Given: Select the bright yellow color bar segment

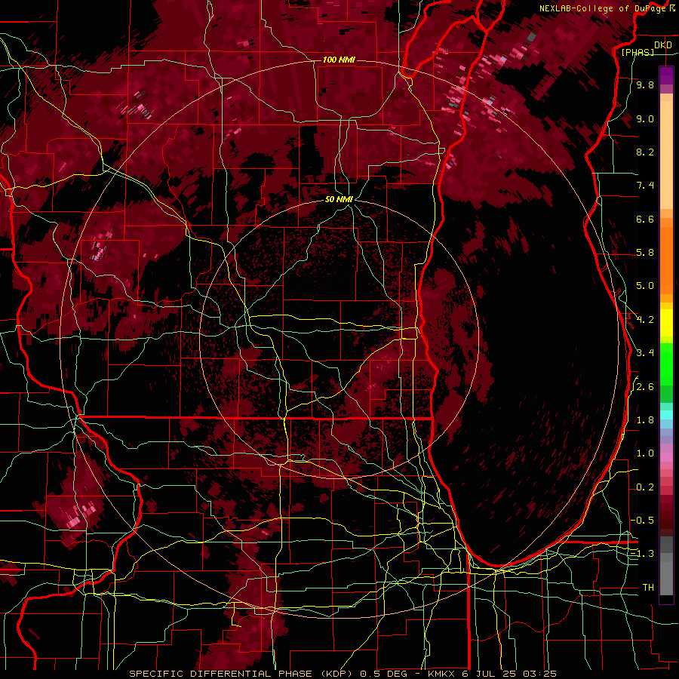Looking at the screenshot, I should (666, 323).
